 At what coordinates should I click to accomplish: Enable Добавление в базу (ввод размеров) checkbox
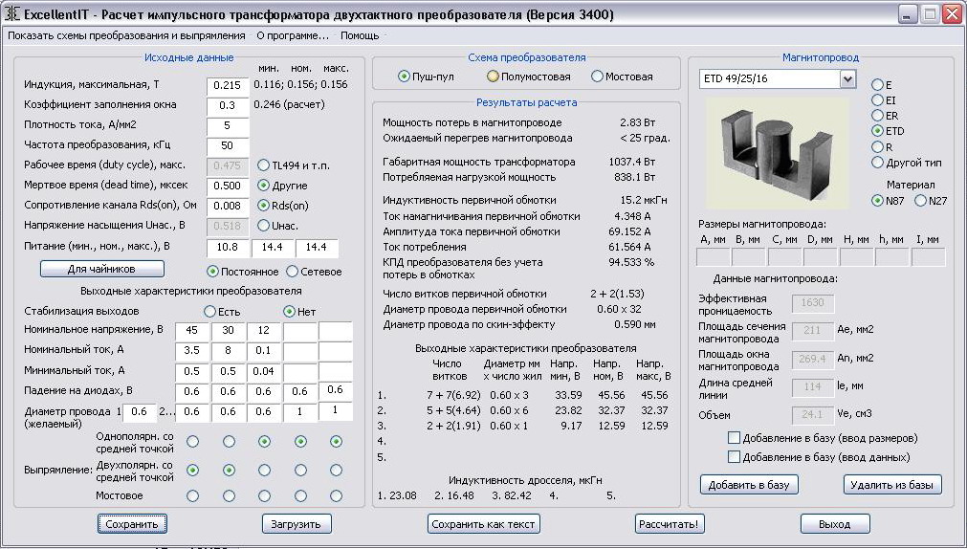735,438
